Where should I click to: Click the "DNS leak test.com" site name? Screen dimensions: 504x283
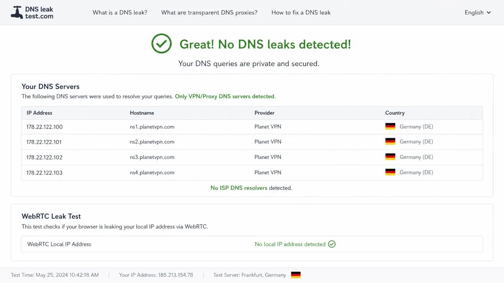[x=39, y=13]
